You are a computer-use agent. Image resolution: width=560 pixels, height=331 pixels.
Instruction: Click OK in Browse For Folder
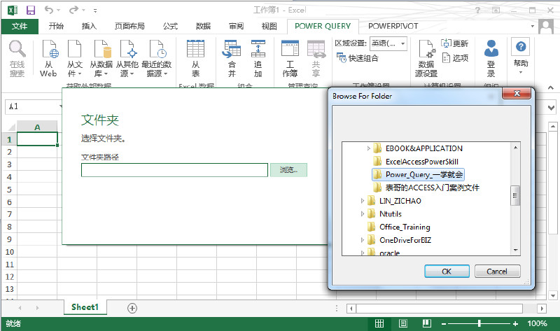pyautogui.click(x=447, y=272)
